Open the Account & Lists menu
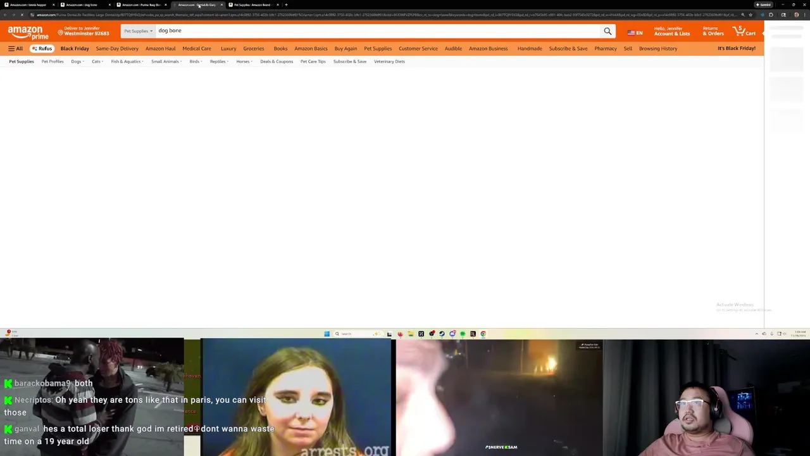This screenshot has width=810, height=456. click(x=672, y=31)
